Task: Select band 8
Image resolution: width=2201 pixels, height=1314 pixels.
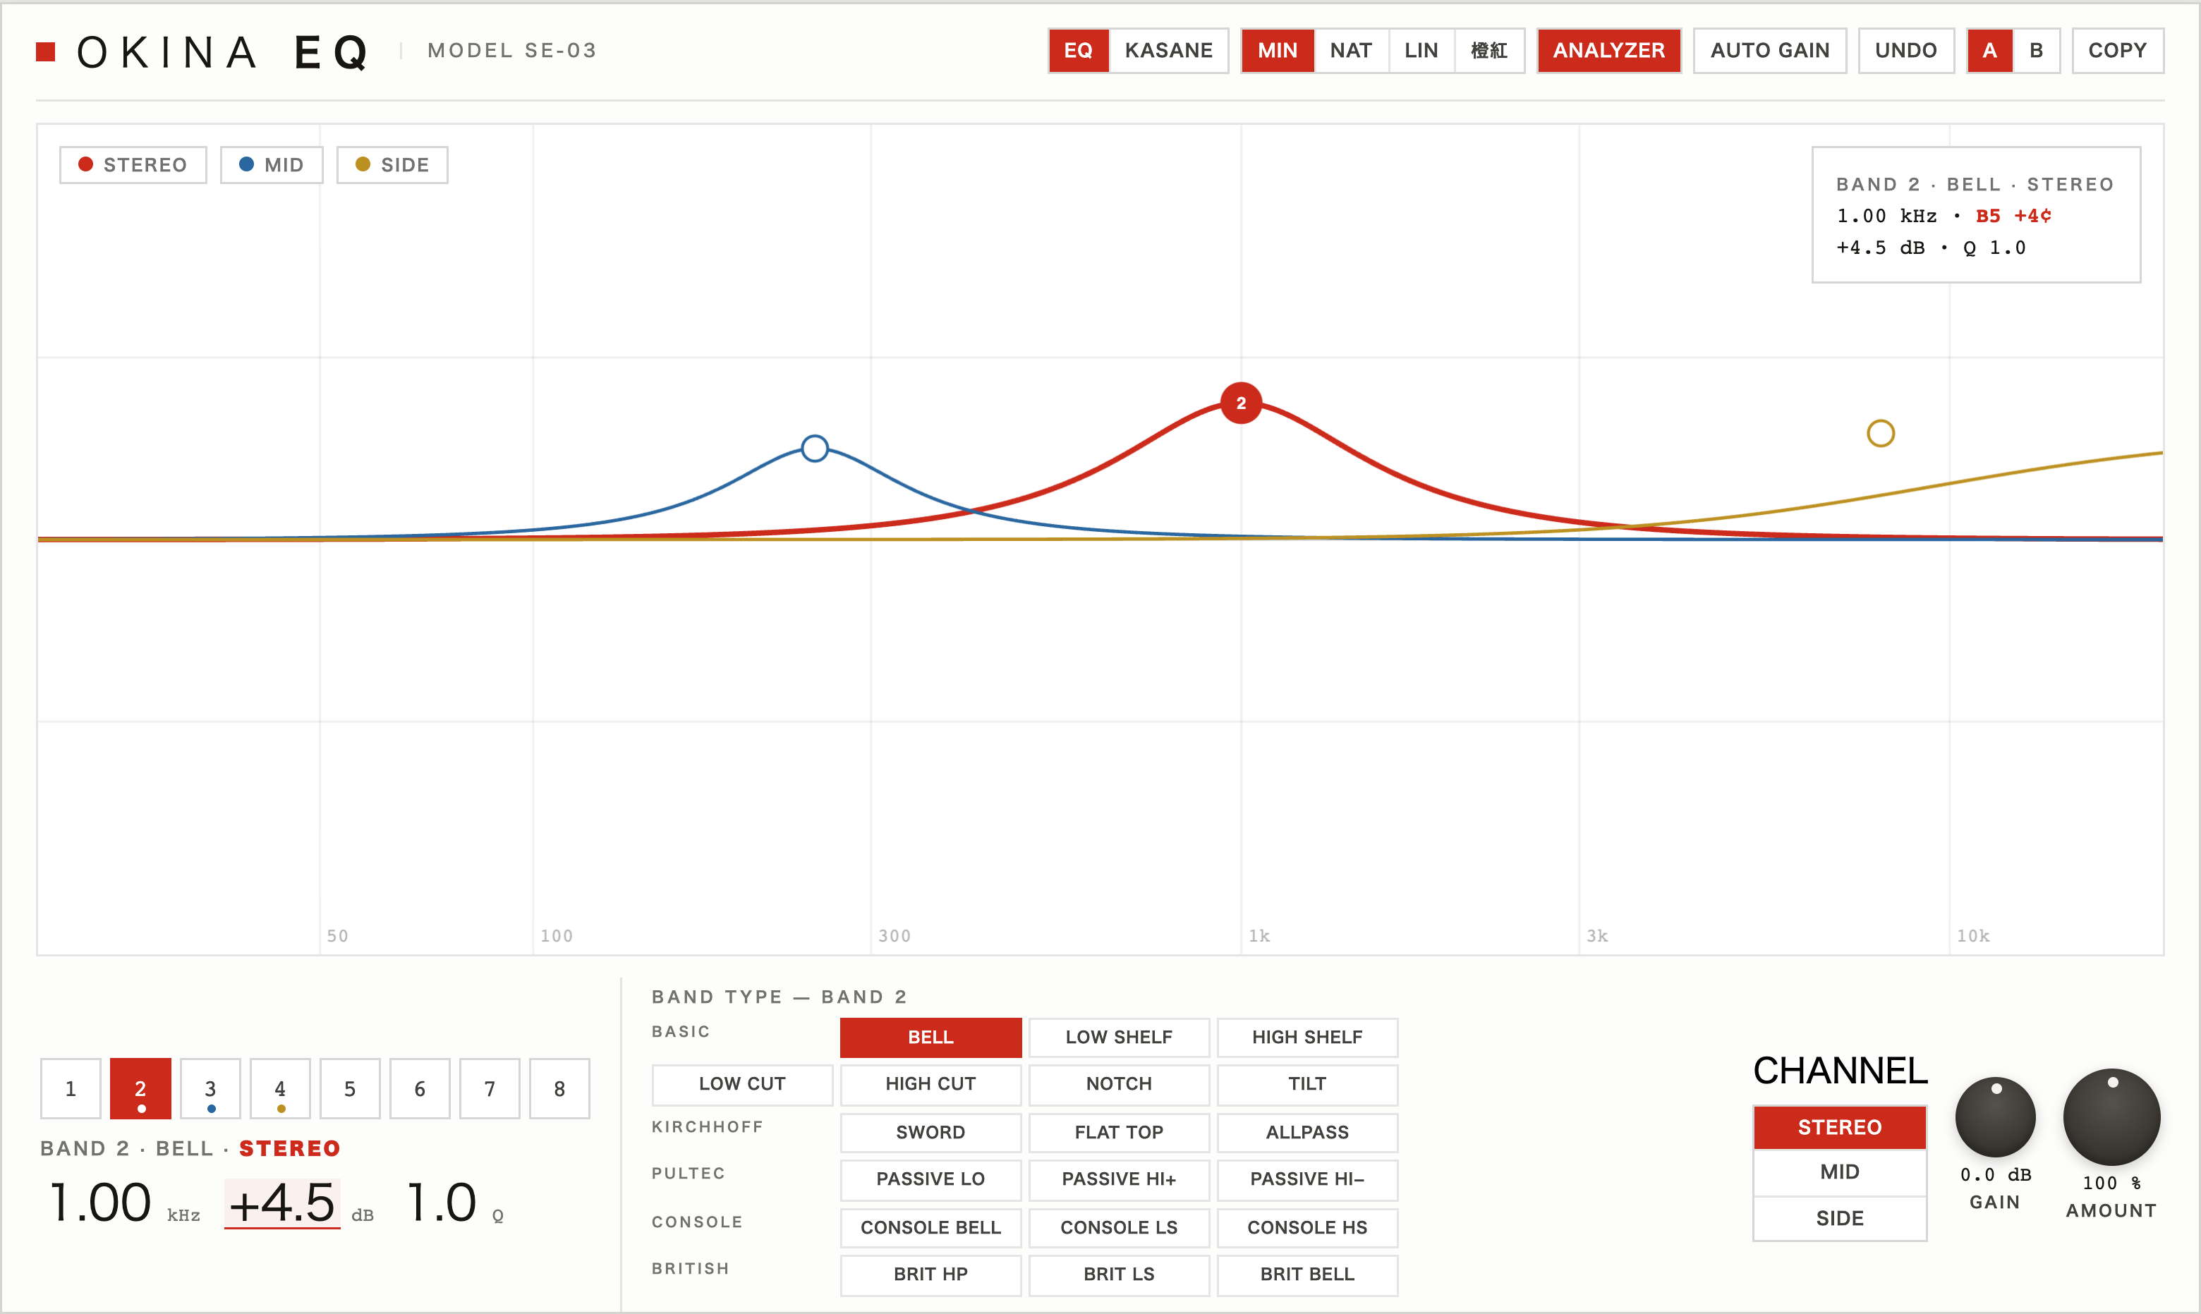Action: pos(559,1088)
